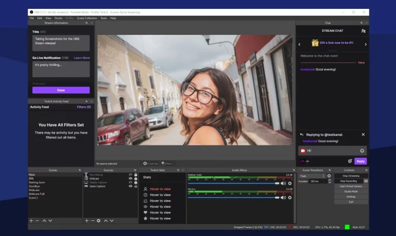
Task: Open the Docks menu
Action: (58, 18)
